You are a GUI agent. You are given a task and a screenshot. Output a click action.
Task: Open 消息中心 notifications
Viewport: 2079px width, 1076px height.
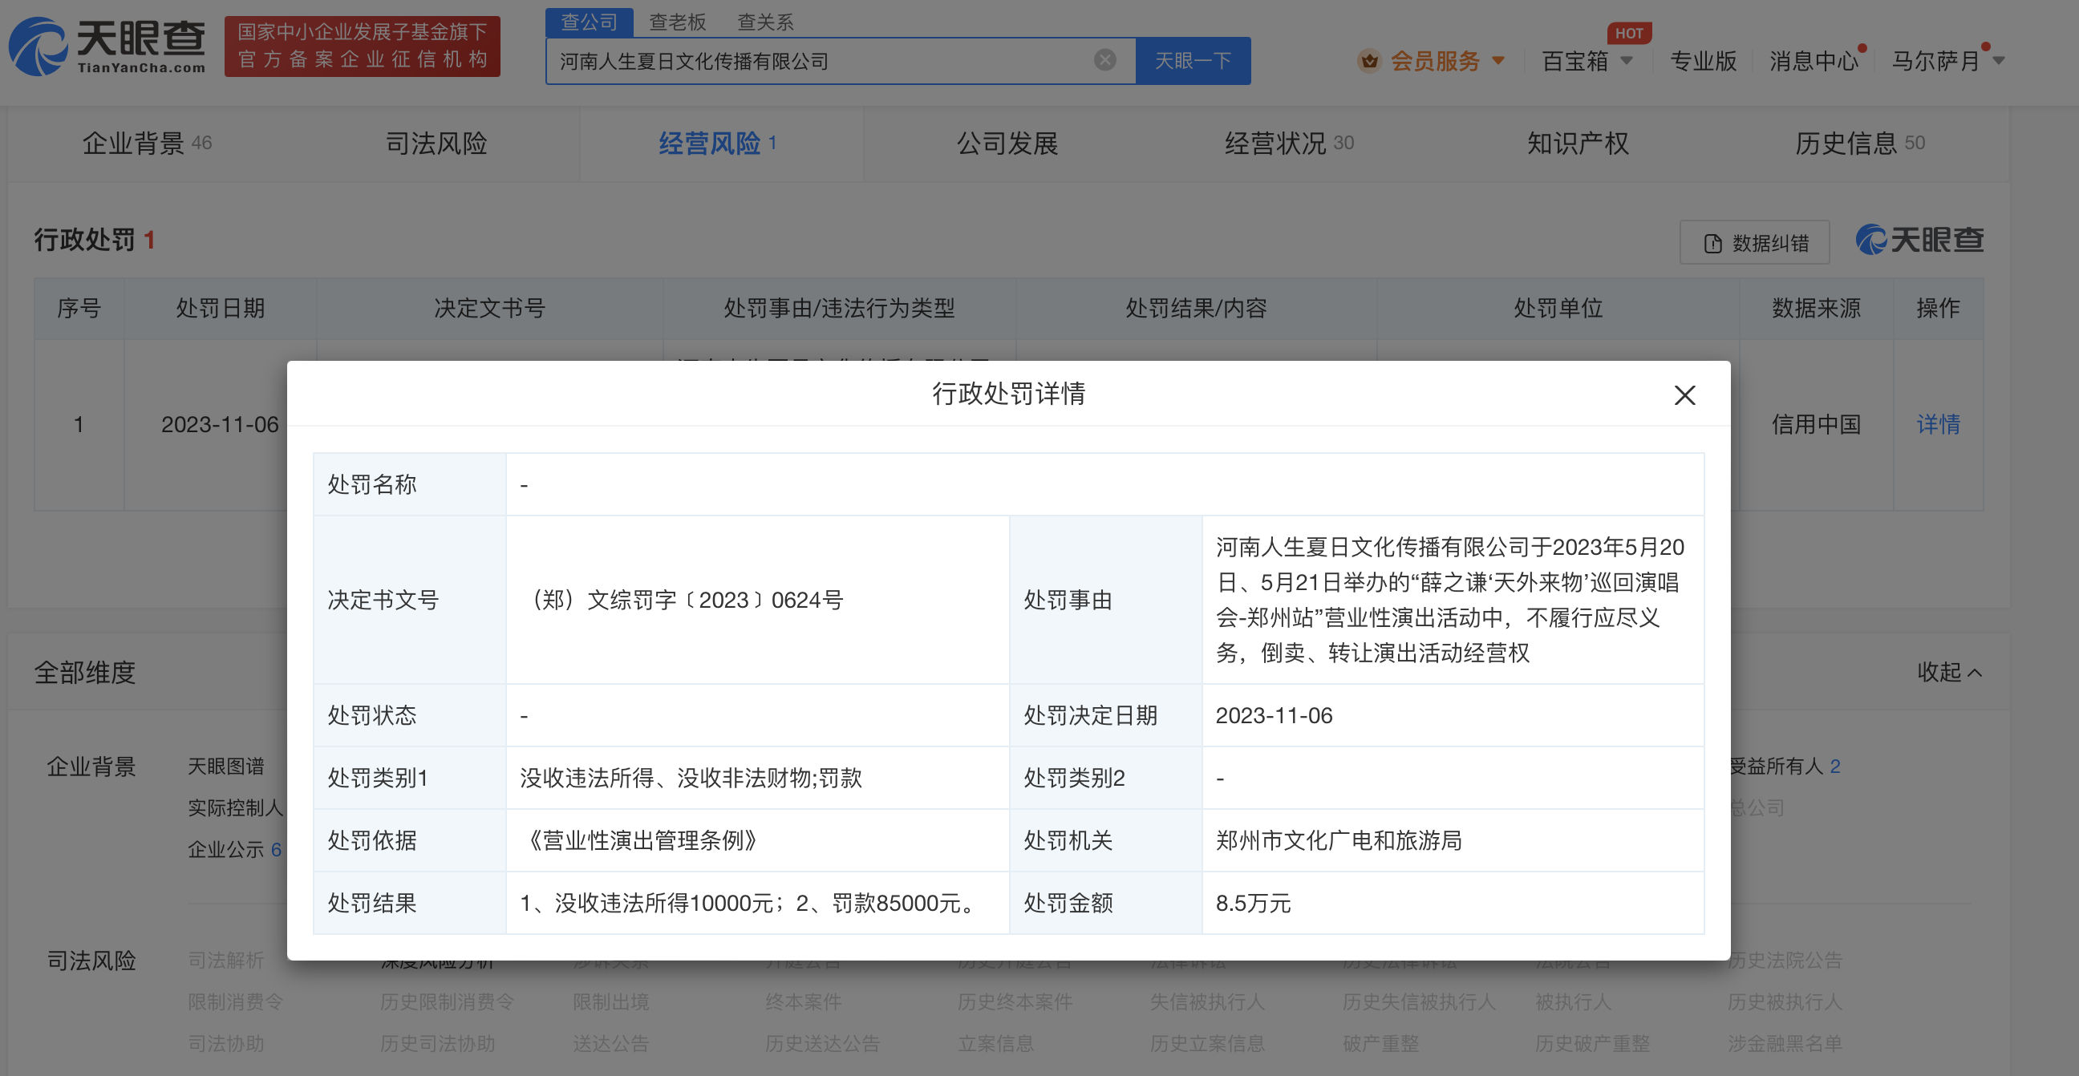point(1813,60)
